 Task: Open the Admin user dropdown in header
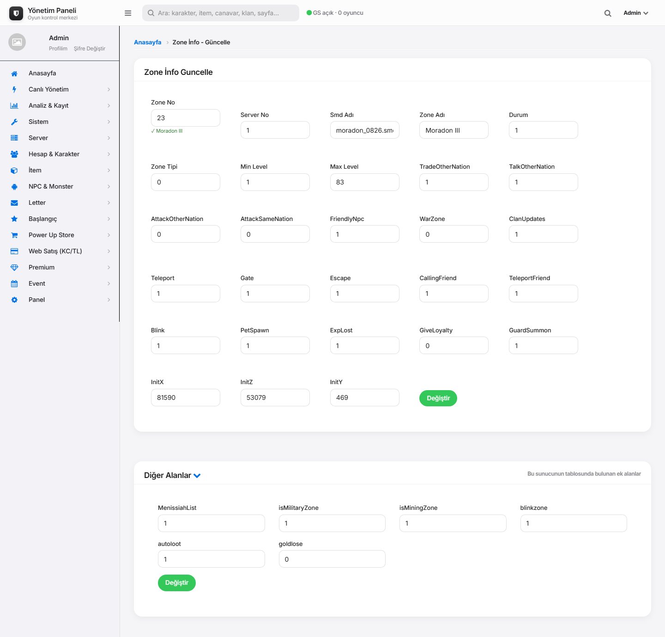pyautogui.click(x=636, y=13)
